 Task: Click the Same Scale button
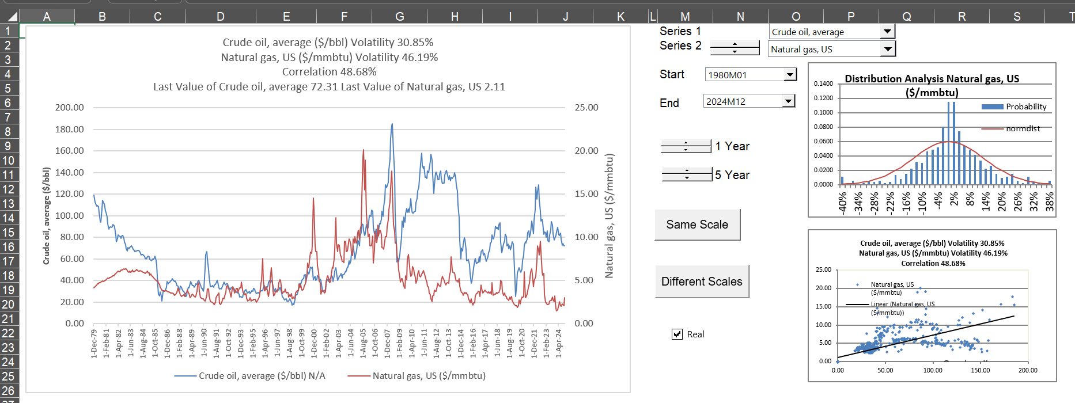pyautogui.click(x=697, y=225)
